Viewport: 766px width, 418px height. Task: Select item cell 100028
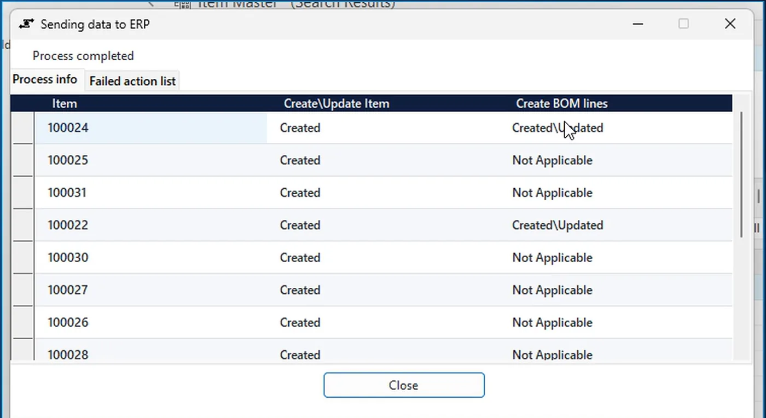[152, 350]
